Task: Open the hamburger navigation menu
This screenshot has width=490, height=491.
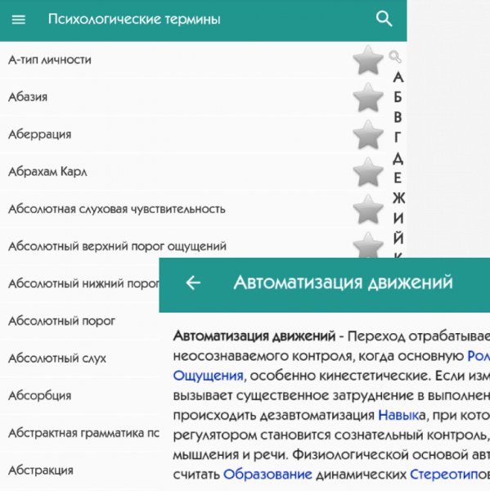Action: click(19, 20)
